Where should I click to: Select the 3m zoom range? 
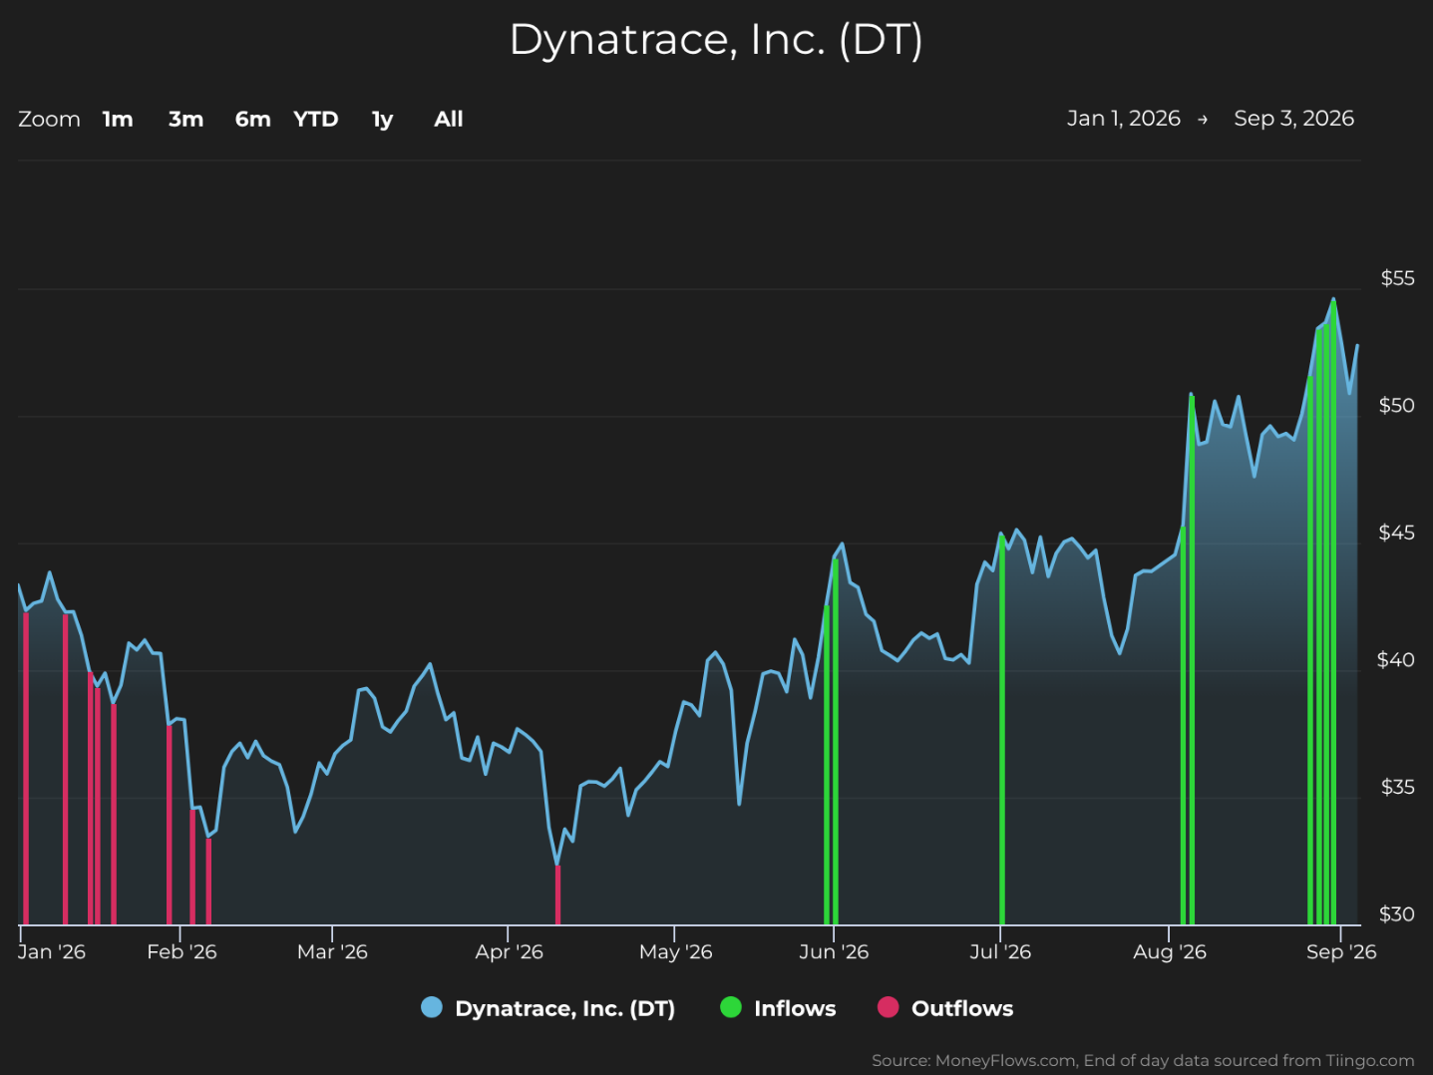click(185, 120)
